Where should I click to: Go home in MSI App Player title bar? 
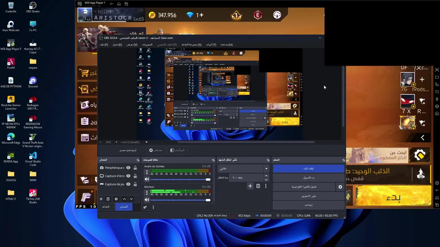(119, 4)
